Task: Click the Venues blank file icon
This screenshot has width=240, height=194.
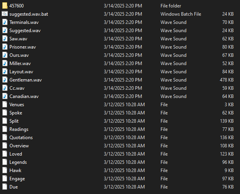Action: (5, 105)
